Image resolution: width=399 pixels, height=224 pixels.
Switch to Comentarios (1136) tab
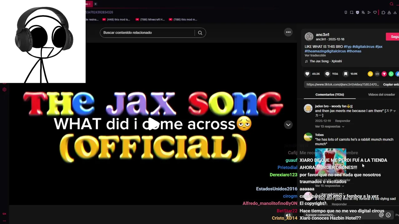pyautogui.click(x=329, y=95)
